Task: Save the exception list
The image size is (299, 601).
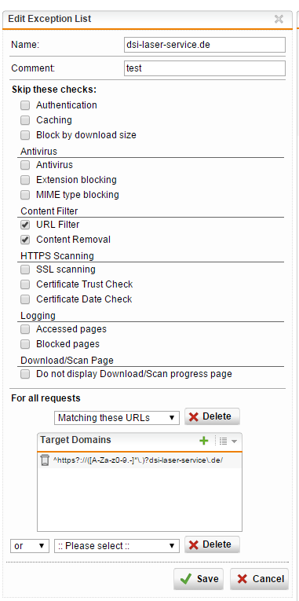Action: point(199,579)
